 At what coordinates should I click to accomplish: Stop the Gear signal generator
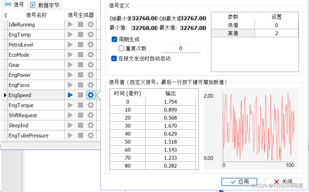(x=81, y=65)
